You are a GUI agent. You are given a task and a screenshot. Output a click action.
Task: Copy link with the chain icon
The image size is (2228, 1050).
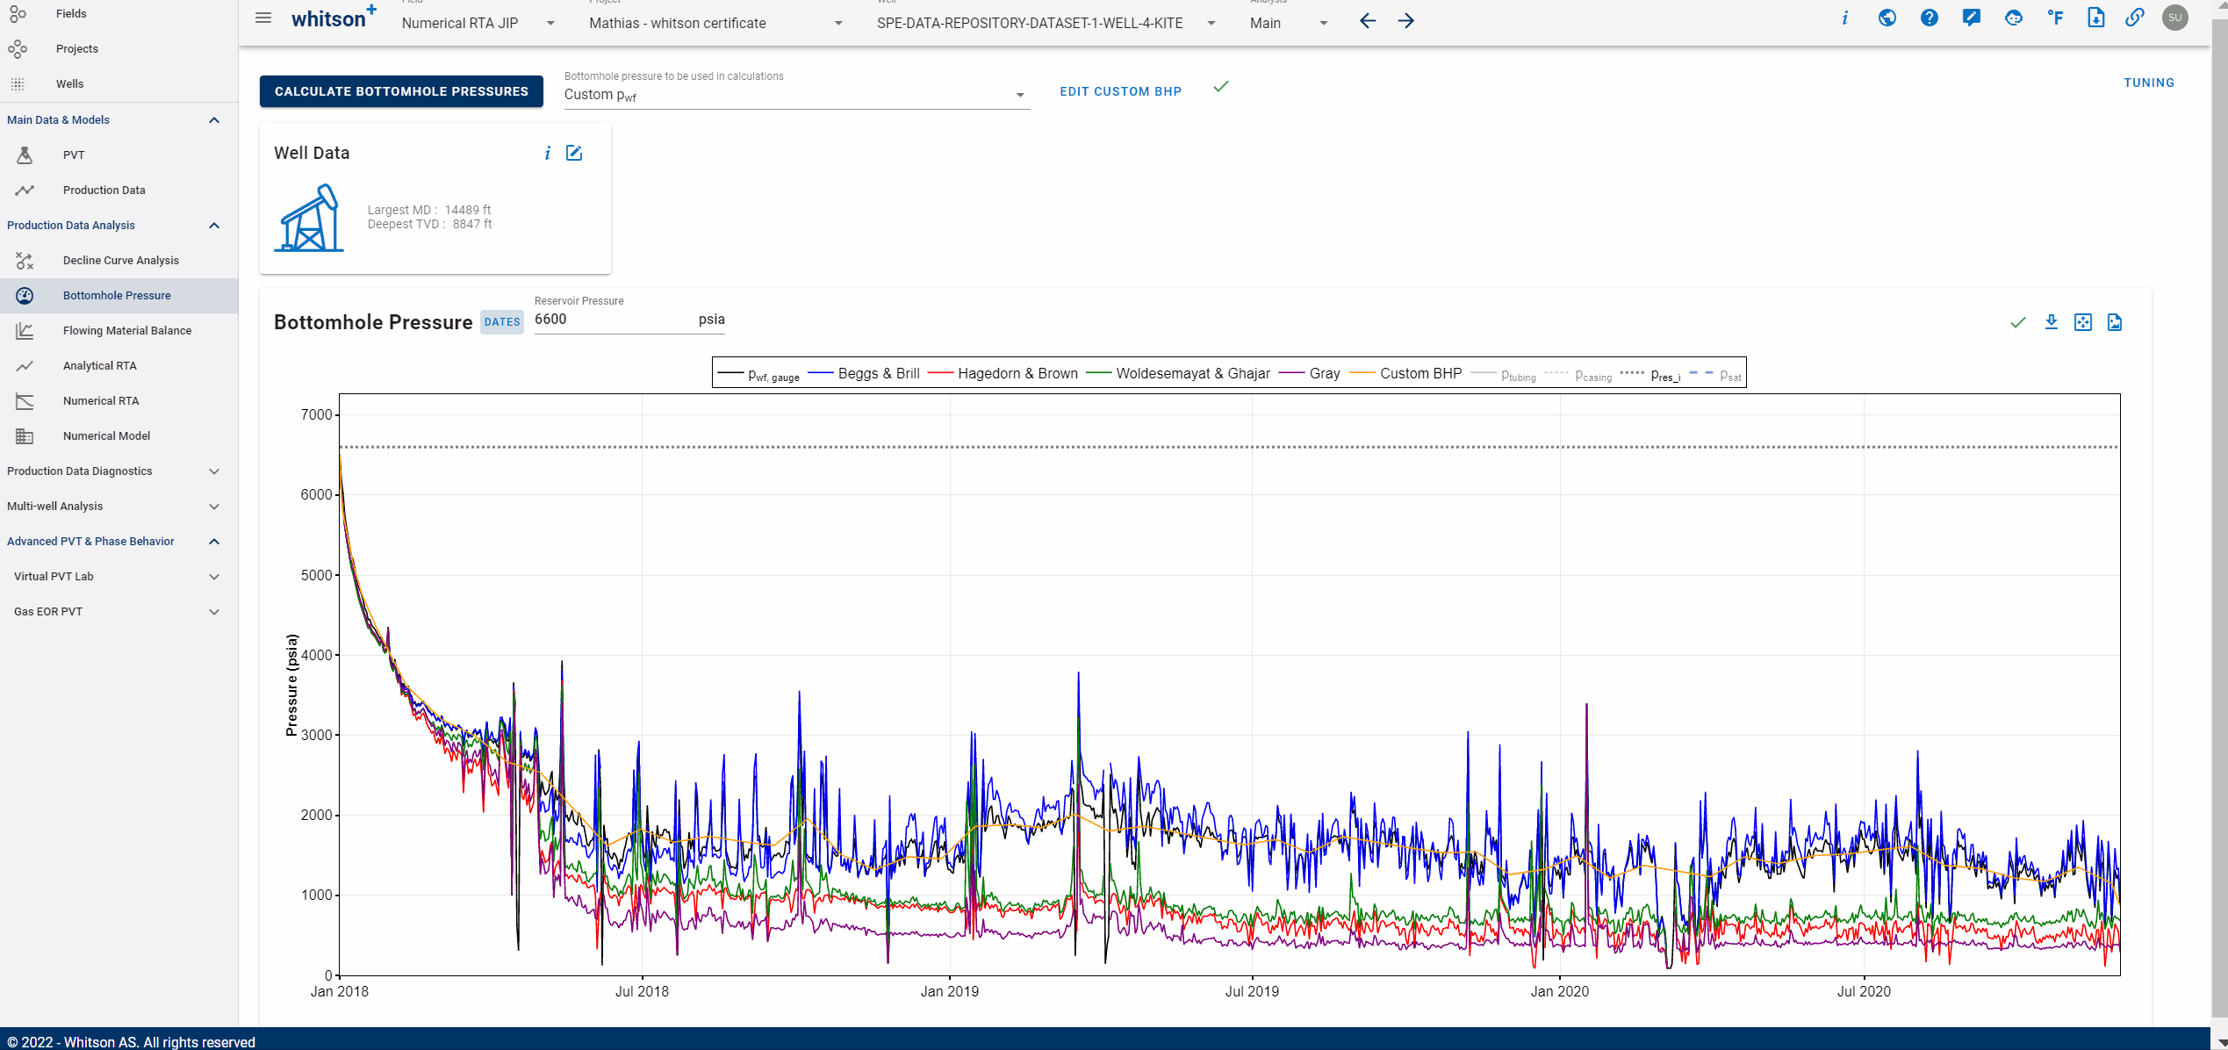point(2134,18)
